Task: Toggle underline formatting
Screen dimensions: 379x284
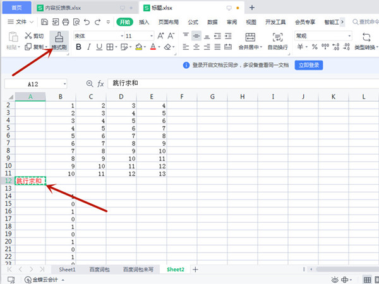Action: [x=100, y=47]
